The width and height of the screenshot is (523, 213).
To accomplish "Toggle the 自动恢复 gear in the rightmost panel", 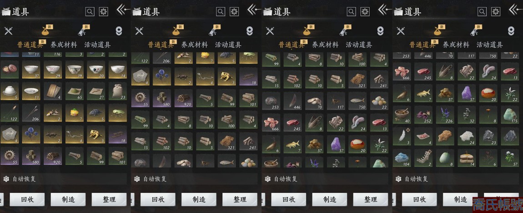I will (x=398, y=179).
